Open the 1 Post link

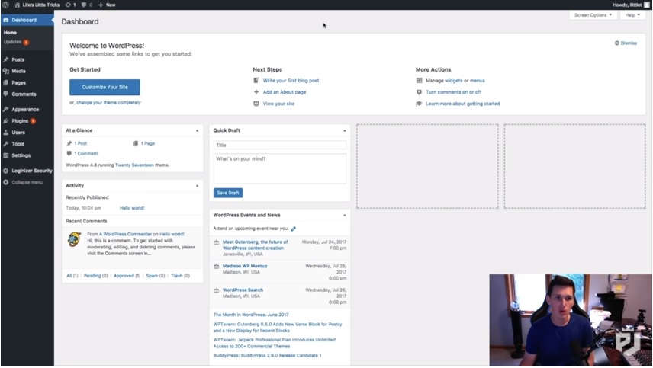80,143
